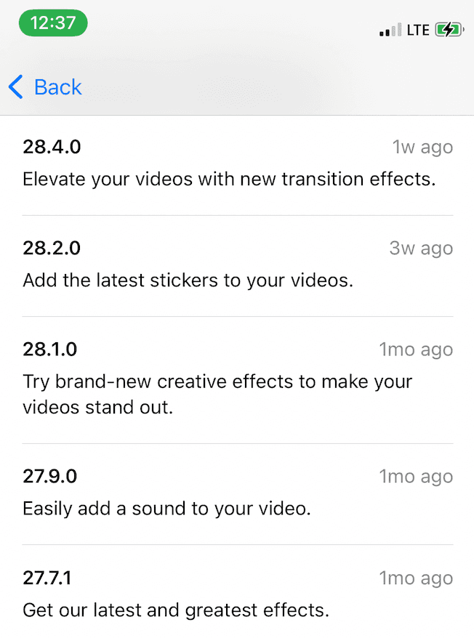The width and height of the screenshot is (474, 638).
Task: Select version 28.1.0 heading
Action: pyautogui.click(x=50, y=350)
